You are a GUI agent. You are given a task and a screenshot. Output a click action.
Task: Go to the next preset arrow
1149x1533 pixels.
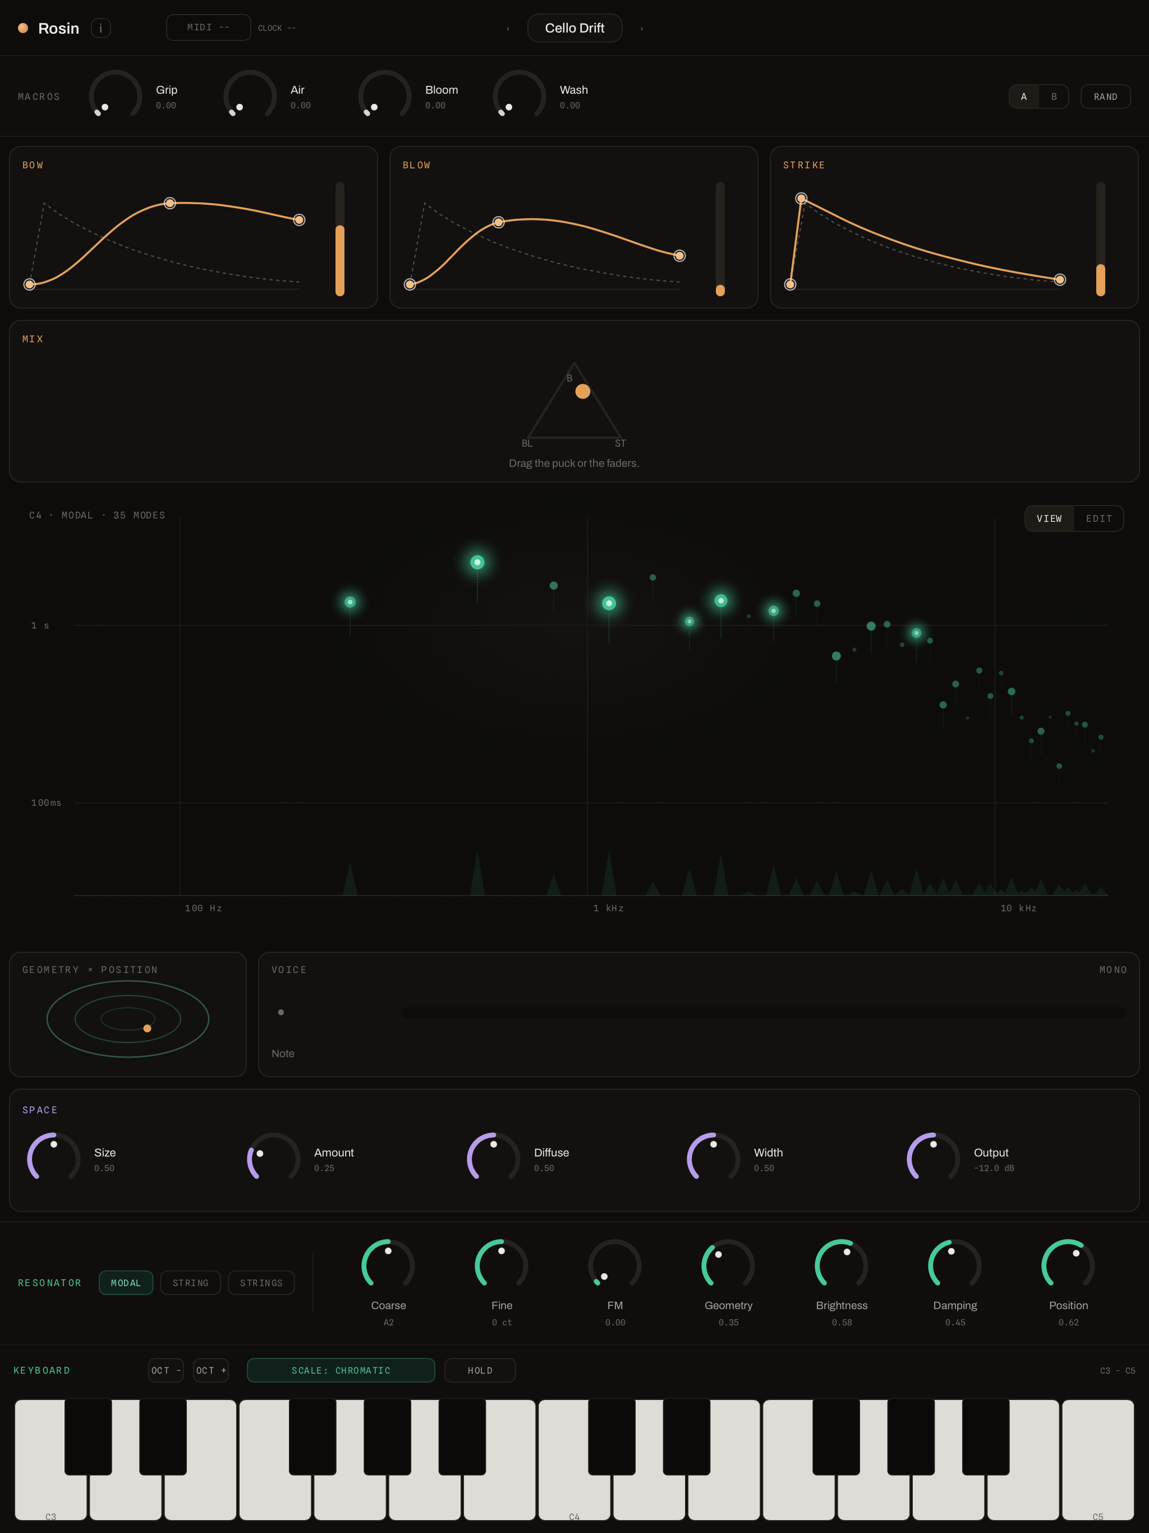641,29
